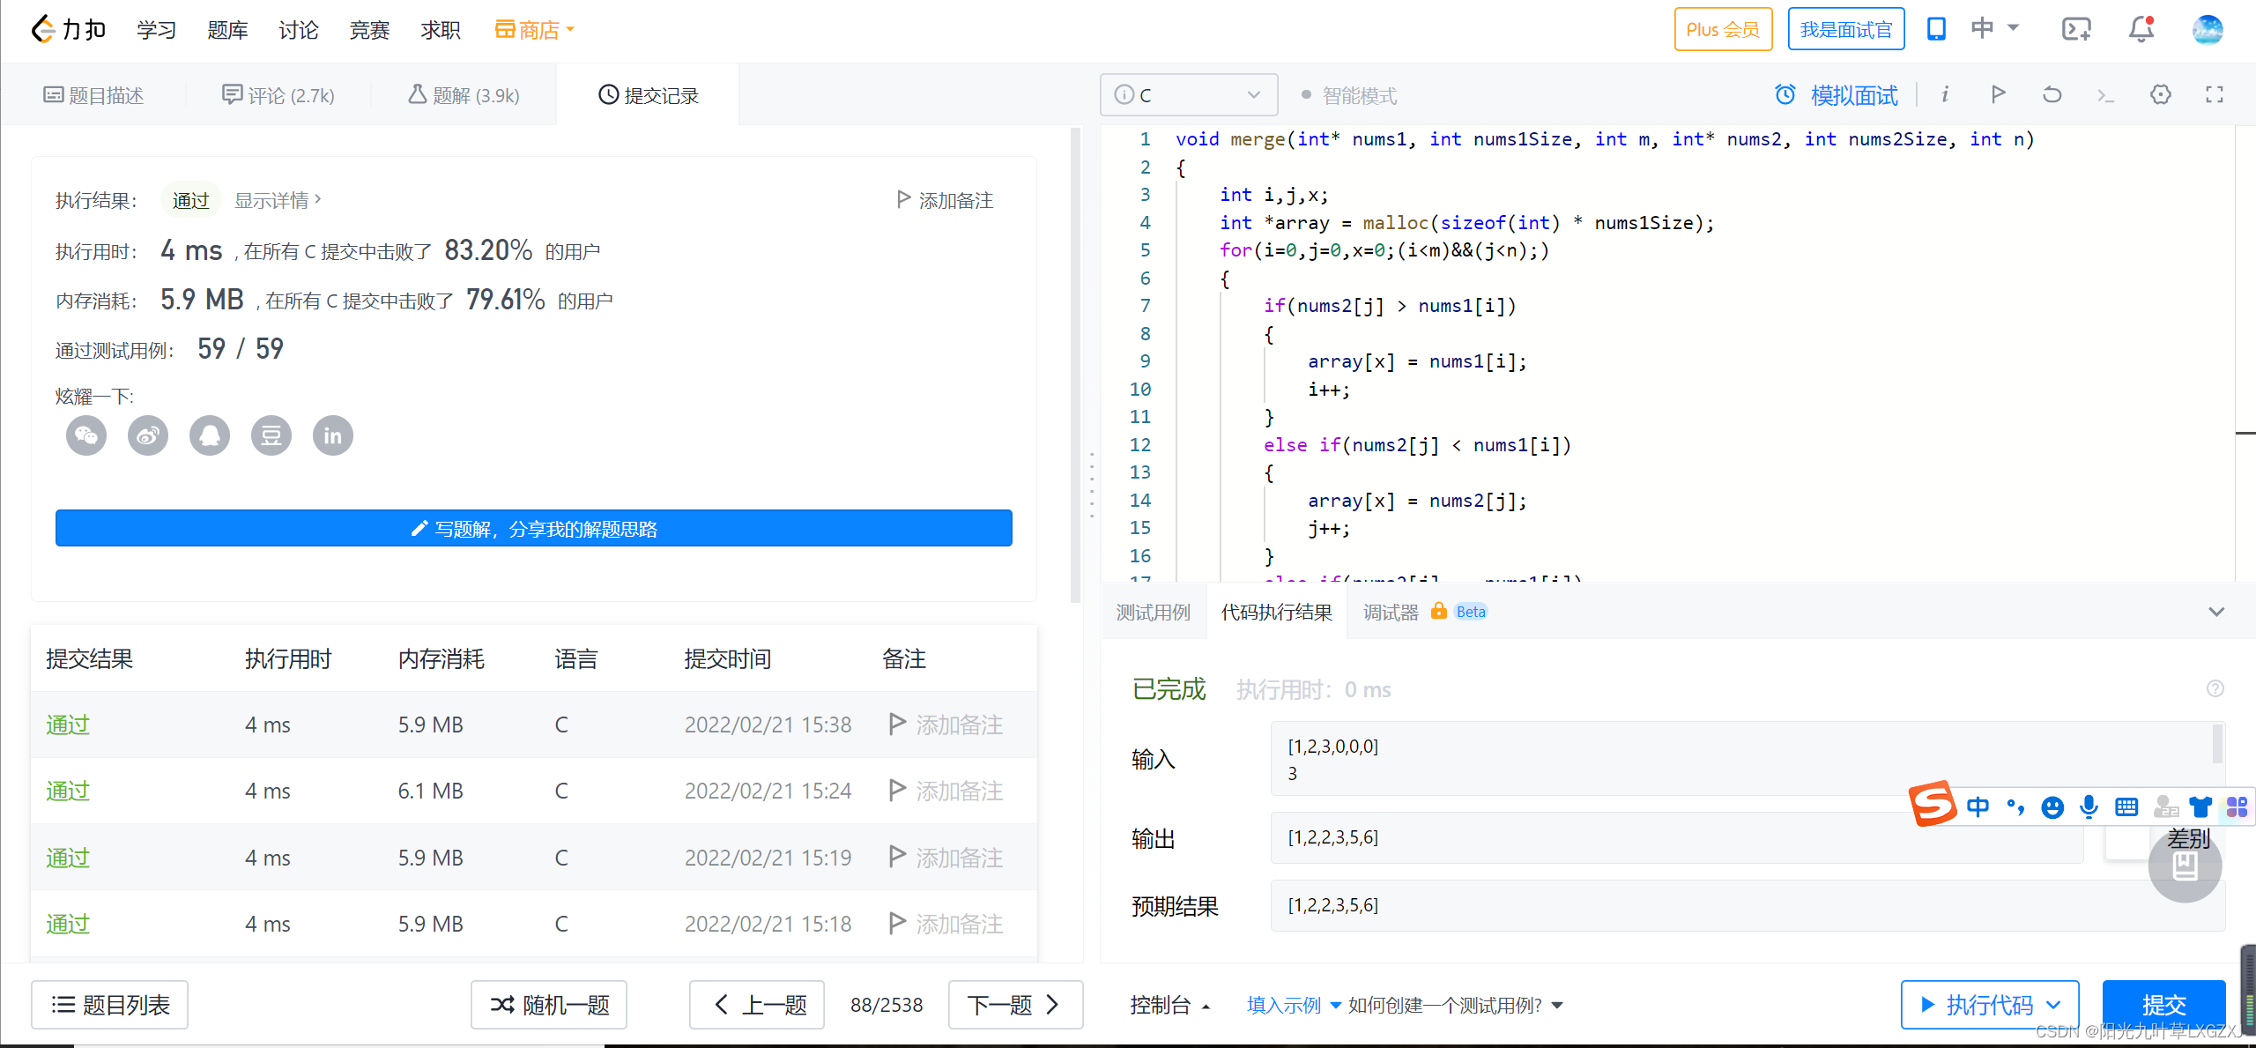Viewport: 2256px width, 1048px height.
Task: Click the bookmark/flag icon on submission row
Action: [894, 725]
